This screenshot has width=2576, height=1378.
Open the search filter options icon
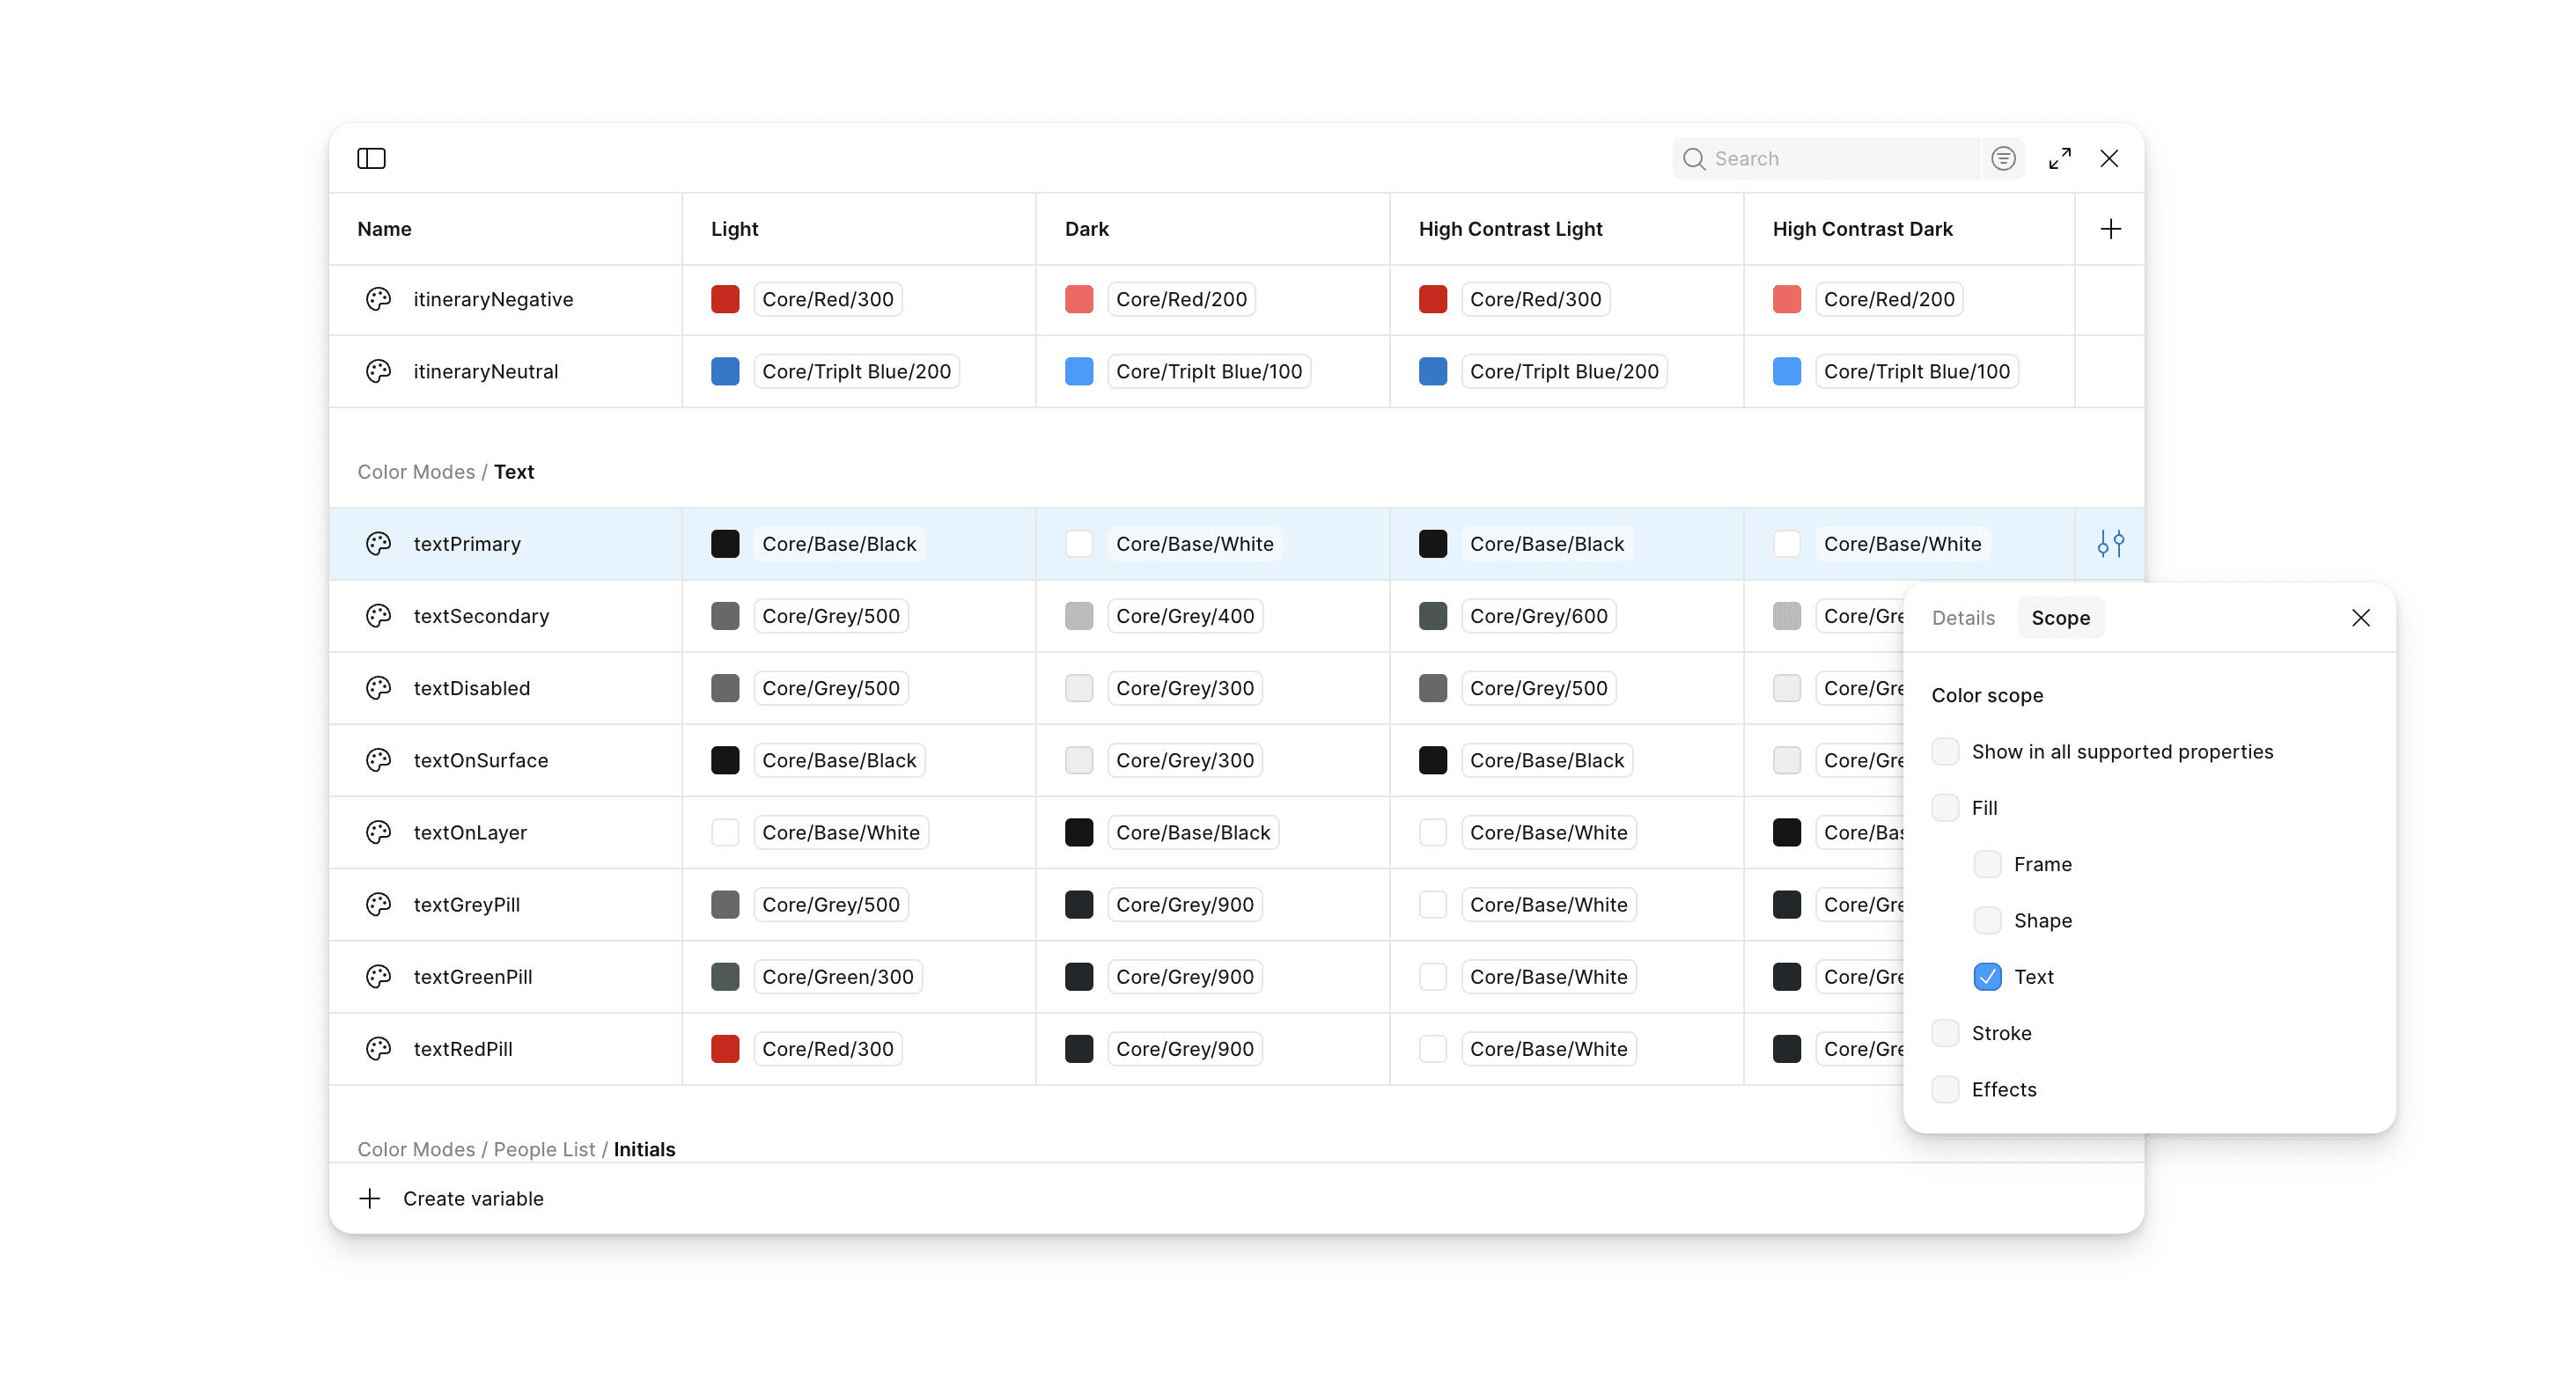pos(2003,158)
